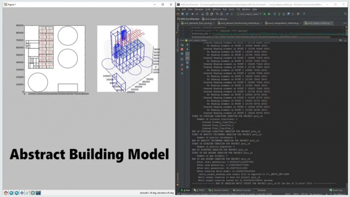Click the navigate Forward icon in PyCharm toolbar

(232, 14)
